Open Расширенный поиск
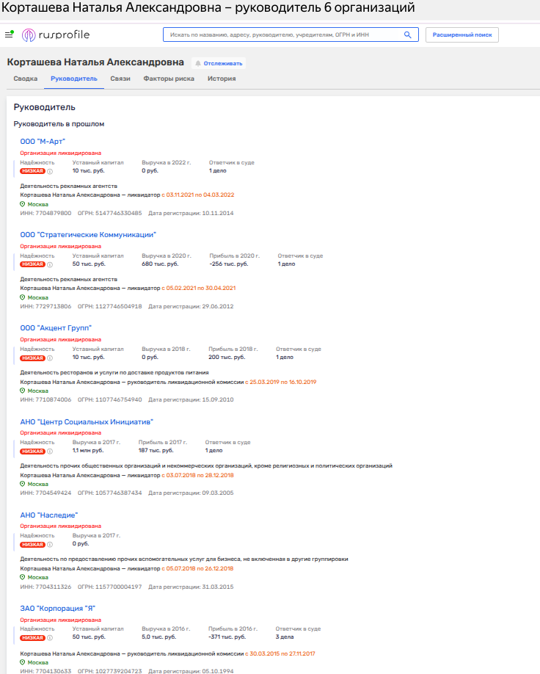The image size is (540, 674). (x=462, y=35)
